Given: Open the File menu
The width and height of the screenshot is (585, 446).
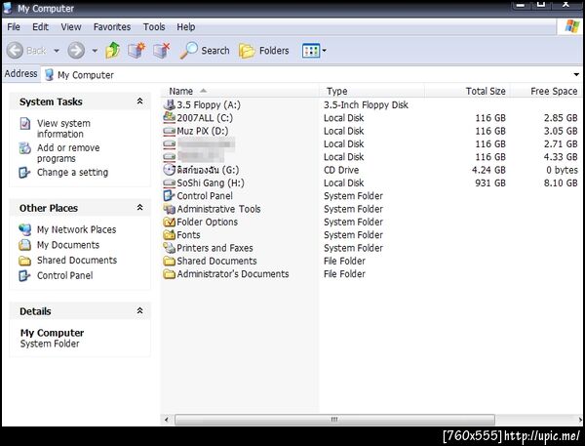Looking at the screenshot, I should 14,27.
